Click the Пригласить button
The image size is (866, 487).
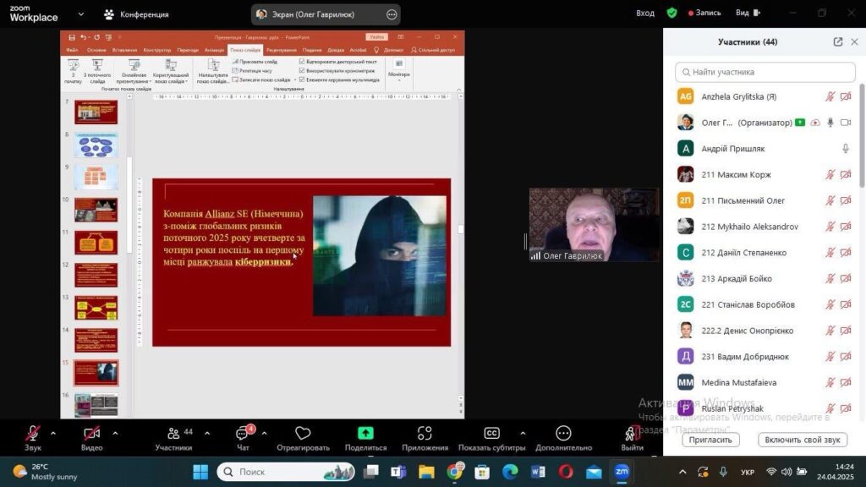pyautogui.click(x=710, y=440)
